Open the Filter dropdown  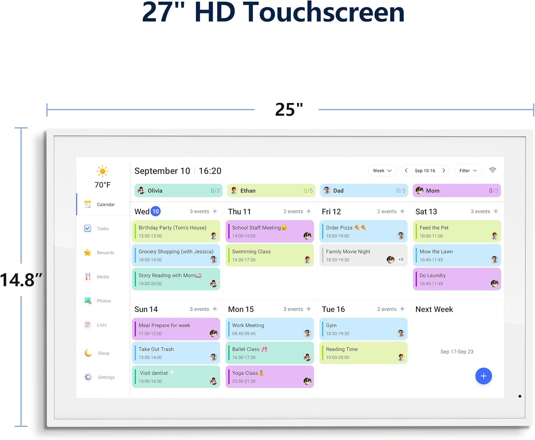tap(468, 171)
